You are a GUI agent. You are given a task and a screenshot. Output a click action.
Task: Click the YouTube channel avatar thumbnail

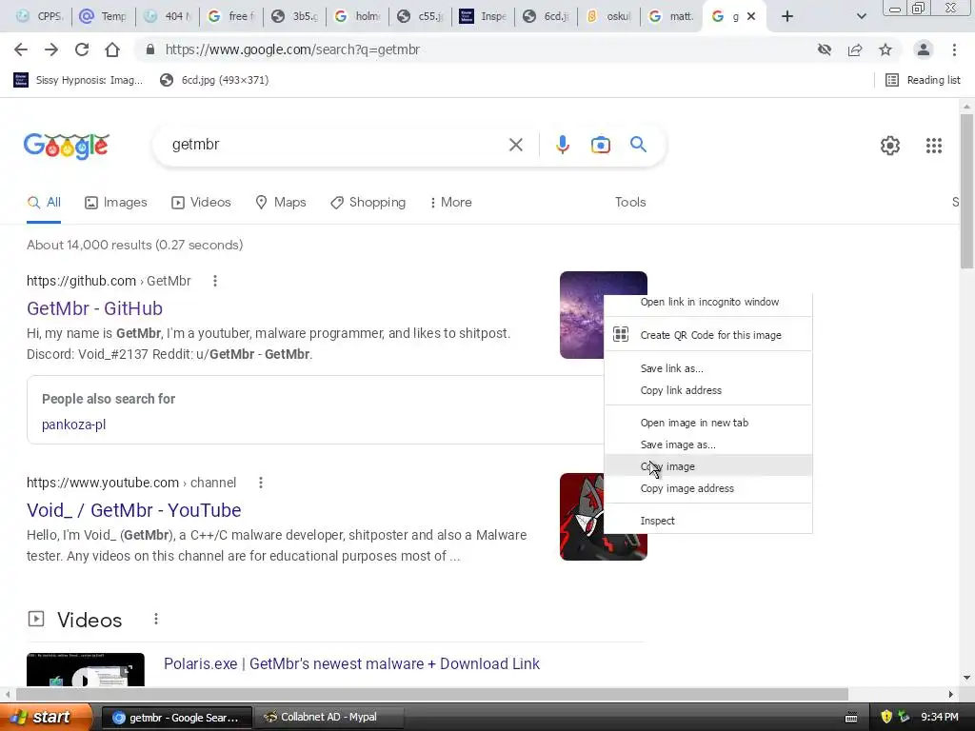[582, 517]
